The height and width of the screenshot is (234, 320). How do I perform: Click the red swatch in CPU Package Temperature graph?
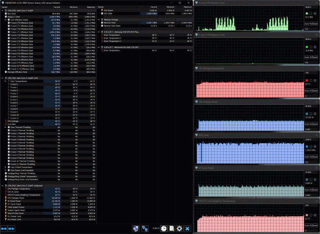307,80
